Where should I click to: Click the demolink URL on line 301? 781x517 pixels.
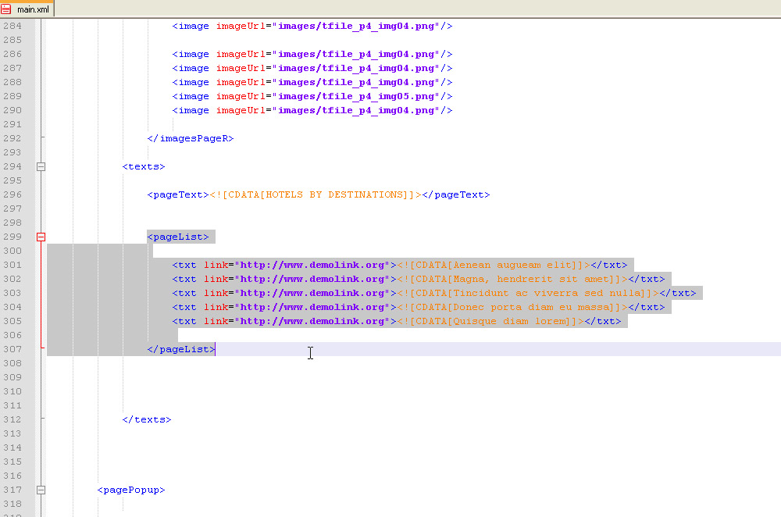pos(312,265)
